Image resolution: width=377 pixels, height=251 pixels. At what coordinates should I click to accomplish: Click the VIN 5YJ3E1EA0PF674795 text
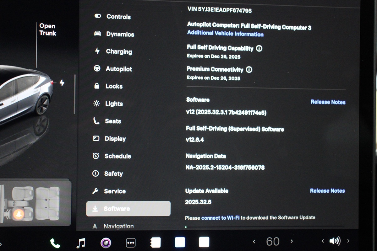tap(219, 10)
